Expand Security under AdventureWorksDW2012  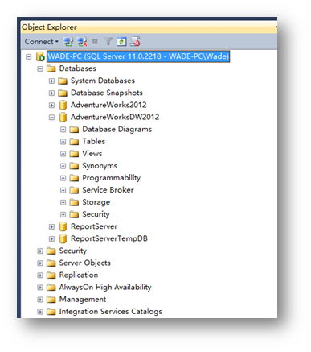[x=63, y=214]
